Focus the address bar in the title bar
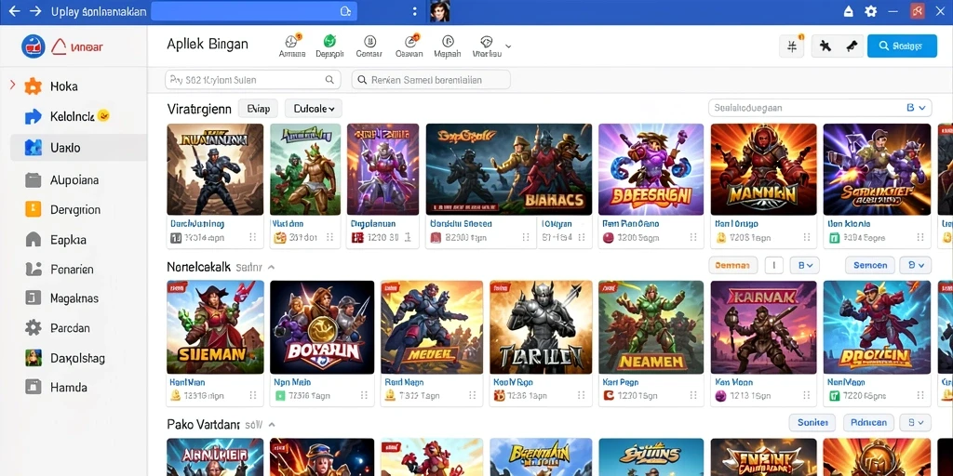The image size is (953, 476). pos(253,11)
